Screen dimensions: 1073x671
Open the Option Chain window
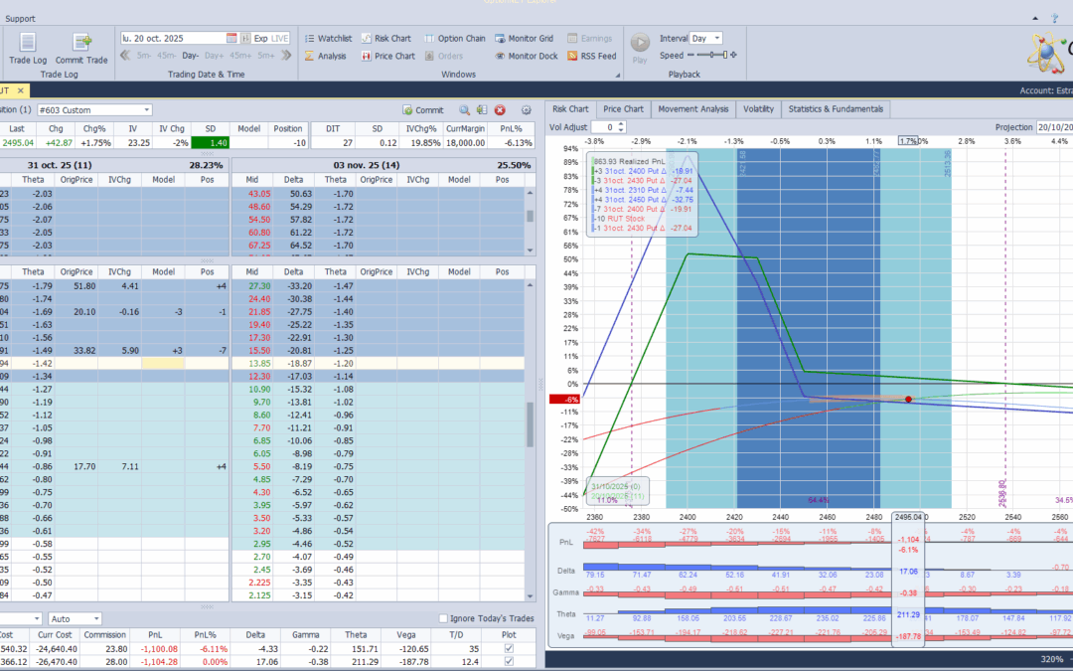point(454,39)
